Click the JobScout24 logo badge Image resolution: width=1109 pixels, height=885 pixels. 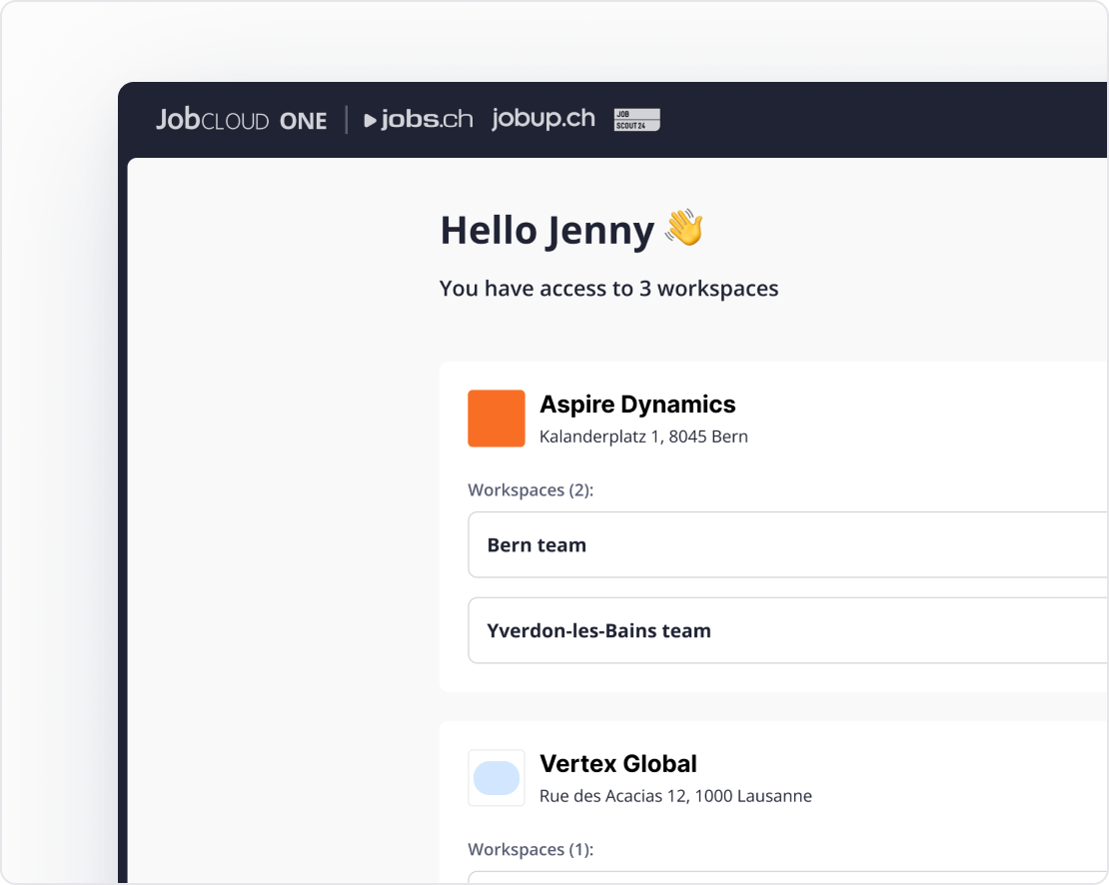pyautogui.click(x=636, y=120)
